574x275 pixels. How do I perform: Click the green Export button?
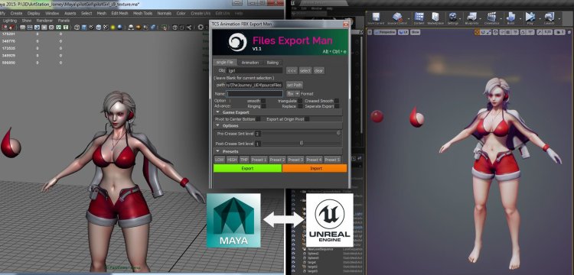(x=247, y=168)
